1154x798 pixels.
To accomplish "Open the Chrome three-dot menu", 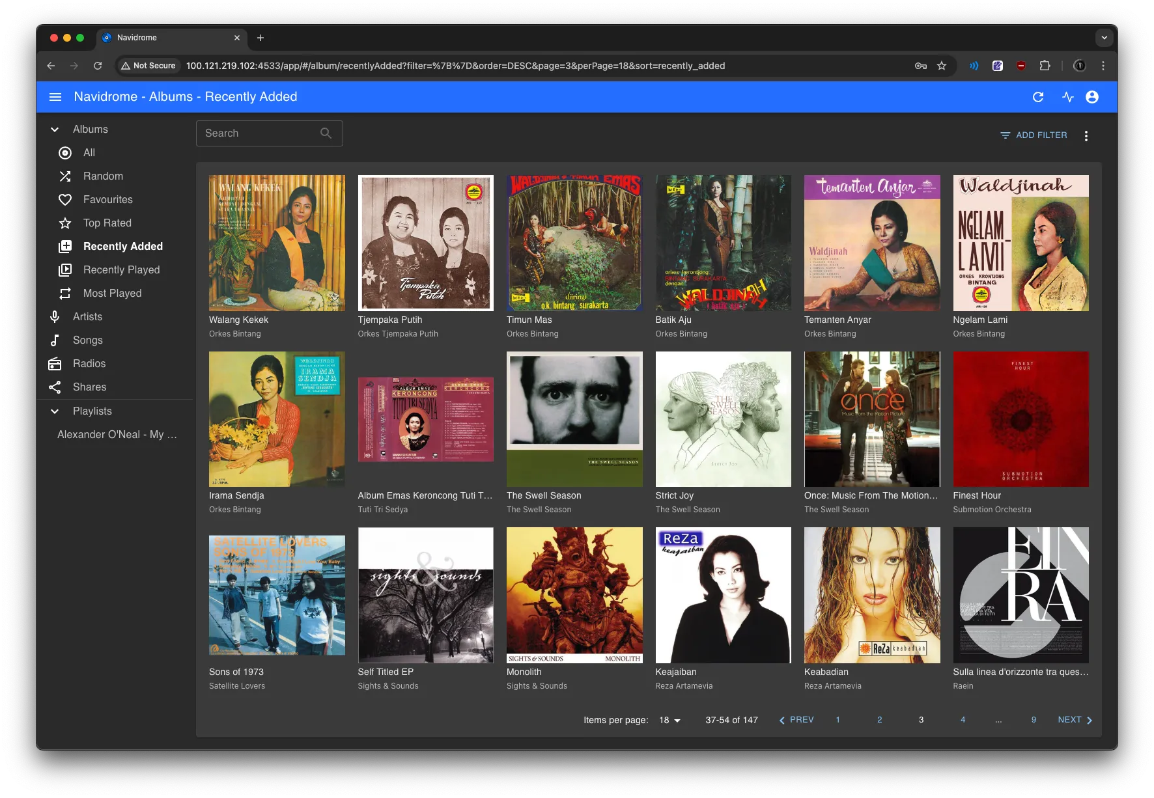I will [1103, 66].
